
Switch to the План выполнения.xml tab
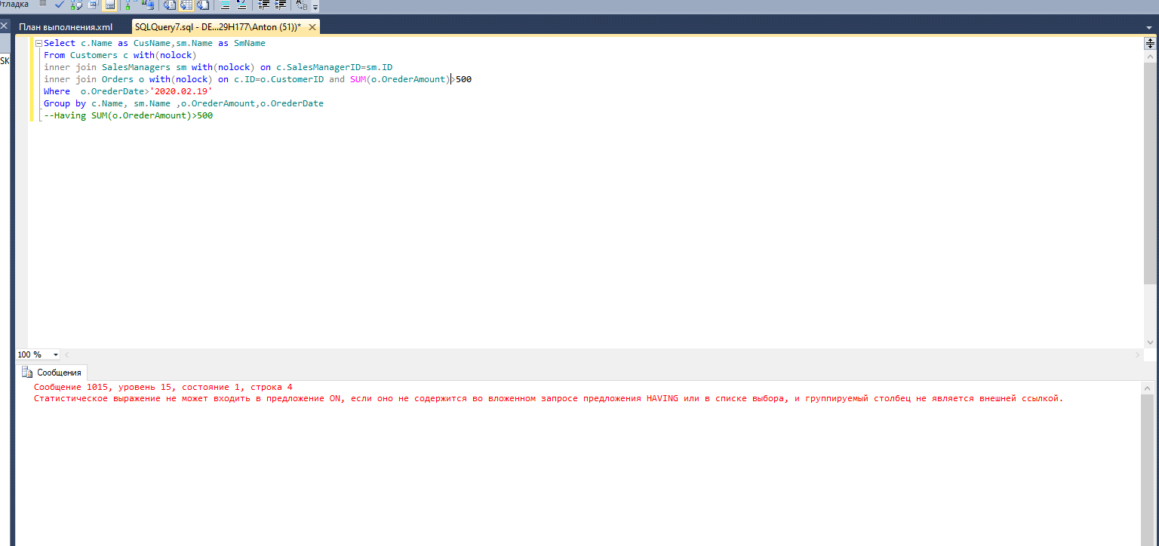(66, 27)
